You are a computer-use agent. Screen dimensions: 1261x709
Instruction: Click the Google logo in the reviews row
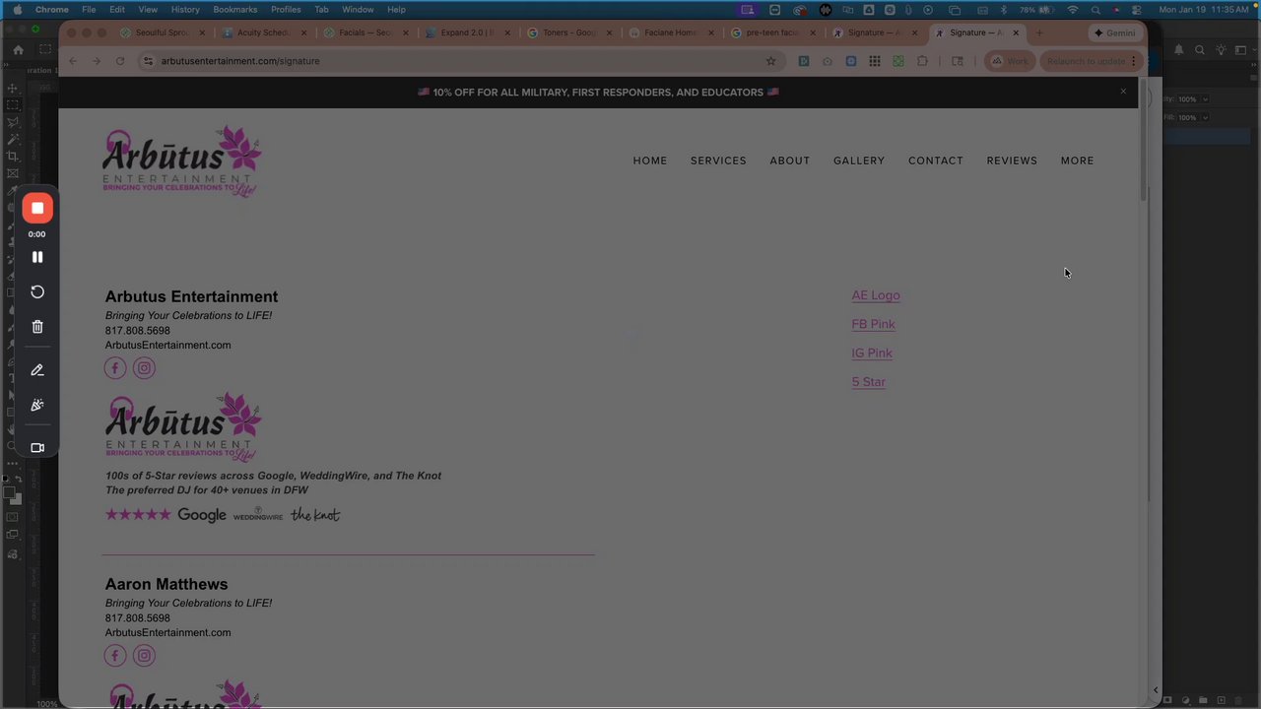coord(202,515)
